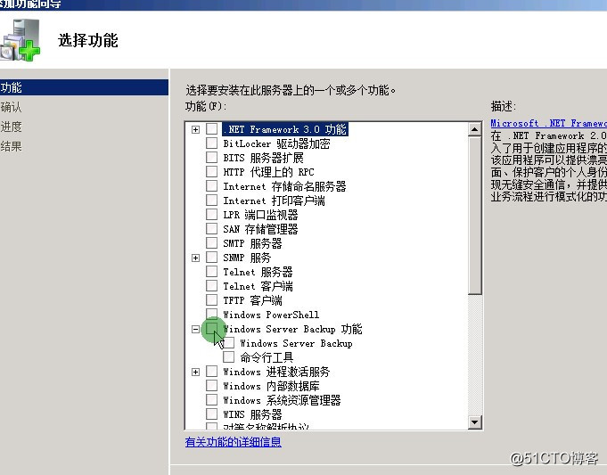Select HTTP 代理上的 RPC row text
The width and height of the screenshot is (607, 475).
[x=268, y=172]
